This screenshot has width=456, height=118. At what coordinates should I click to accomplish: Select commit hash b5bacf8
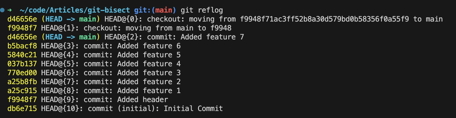click(x=22, y=46)
